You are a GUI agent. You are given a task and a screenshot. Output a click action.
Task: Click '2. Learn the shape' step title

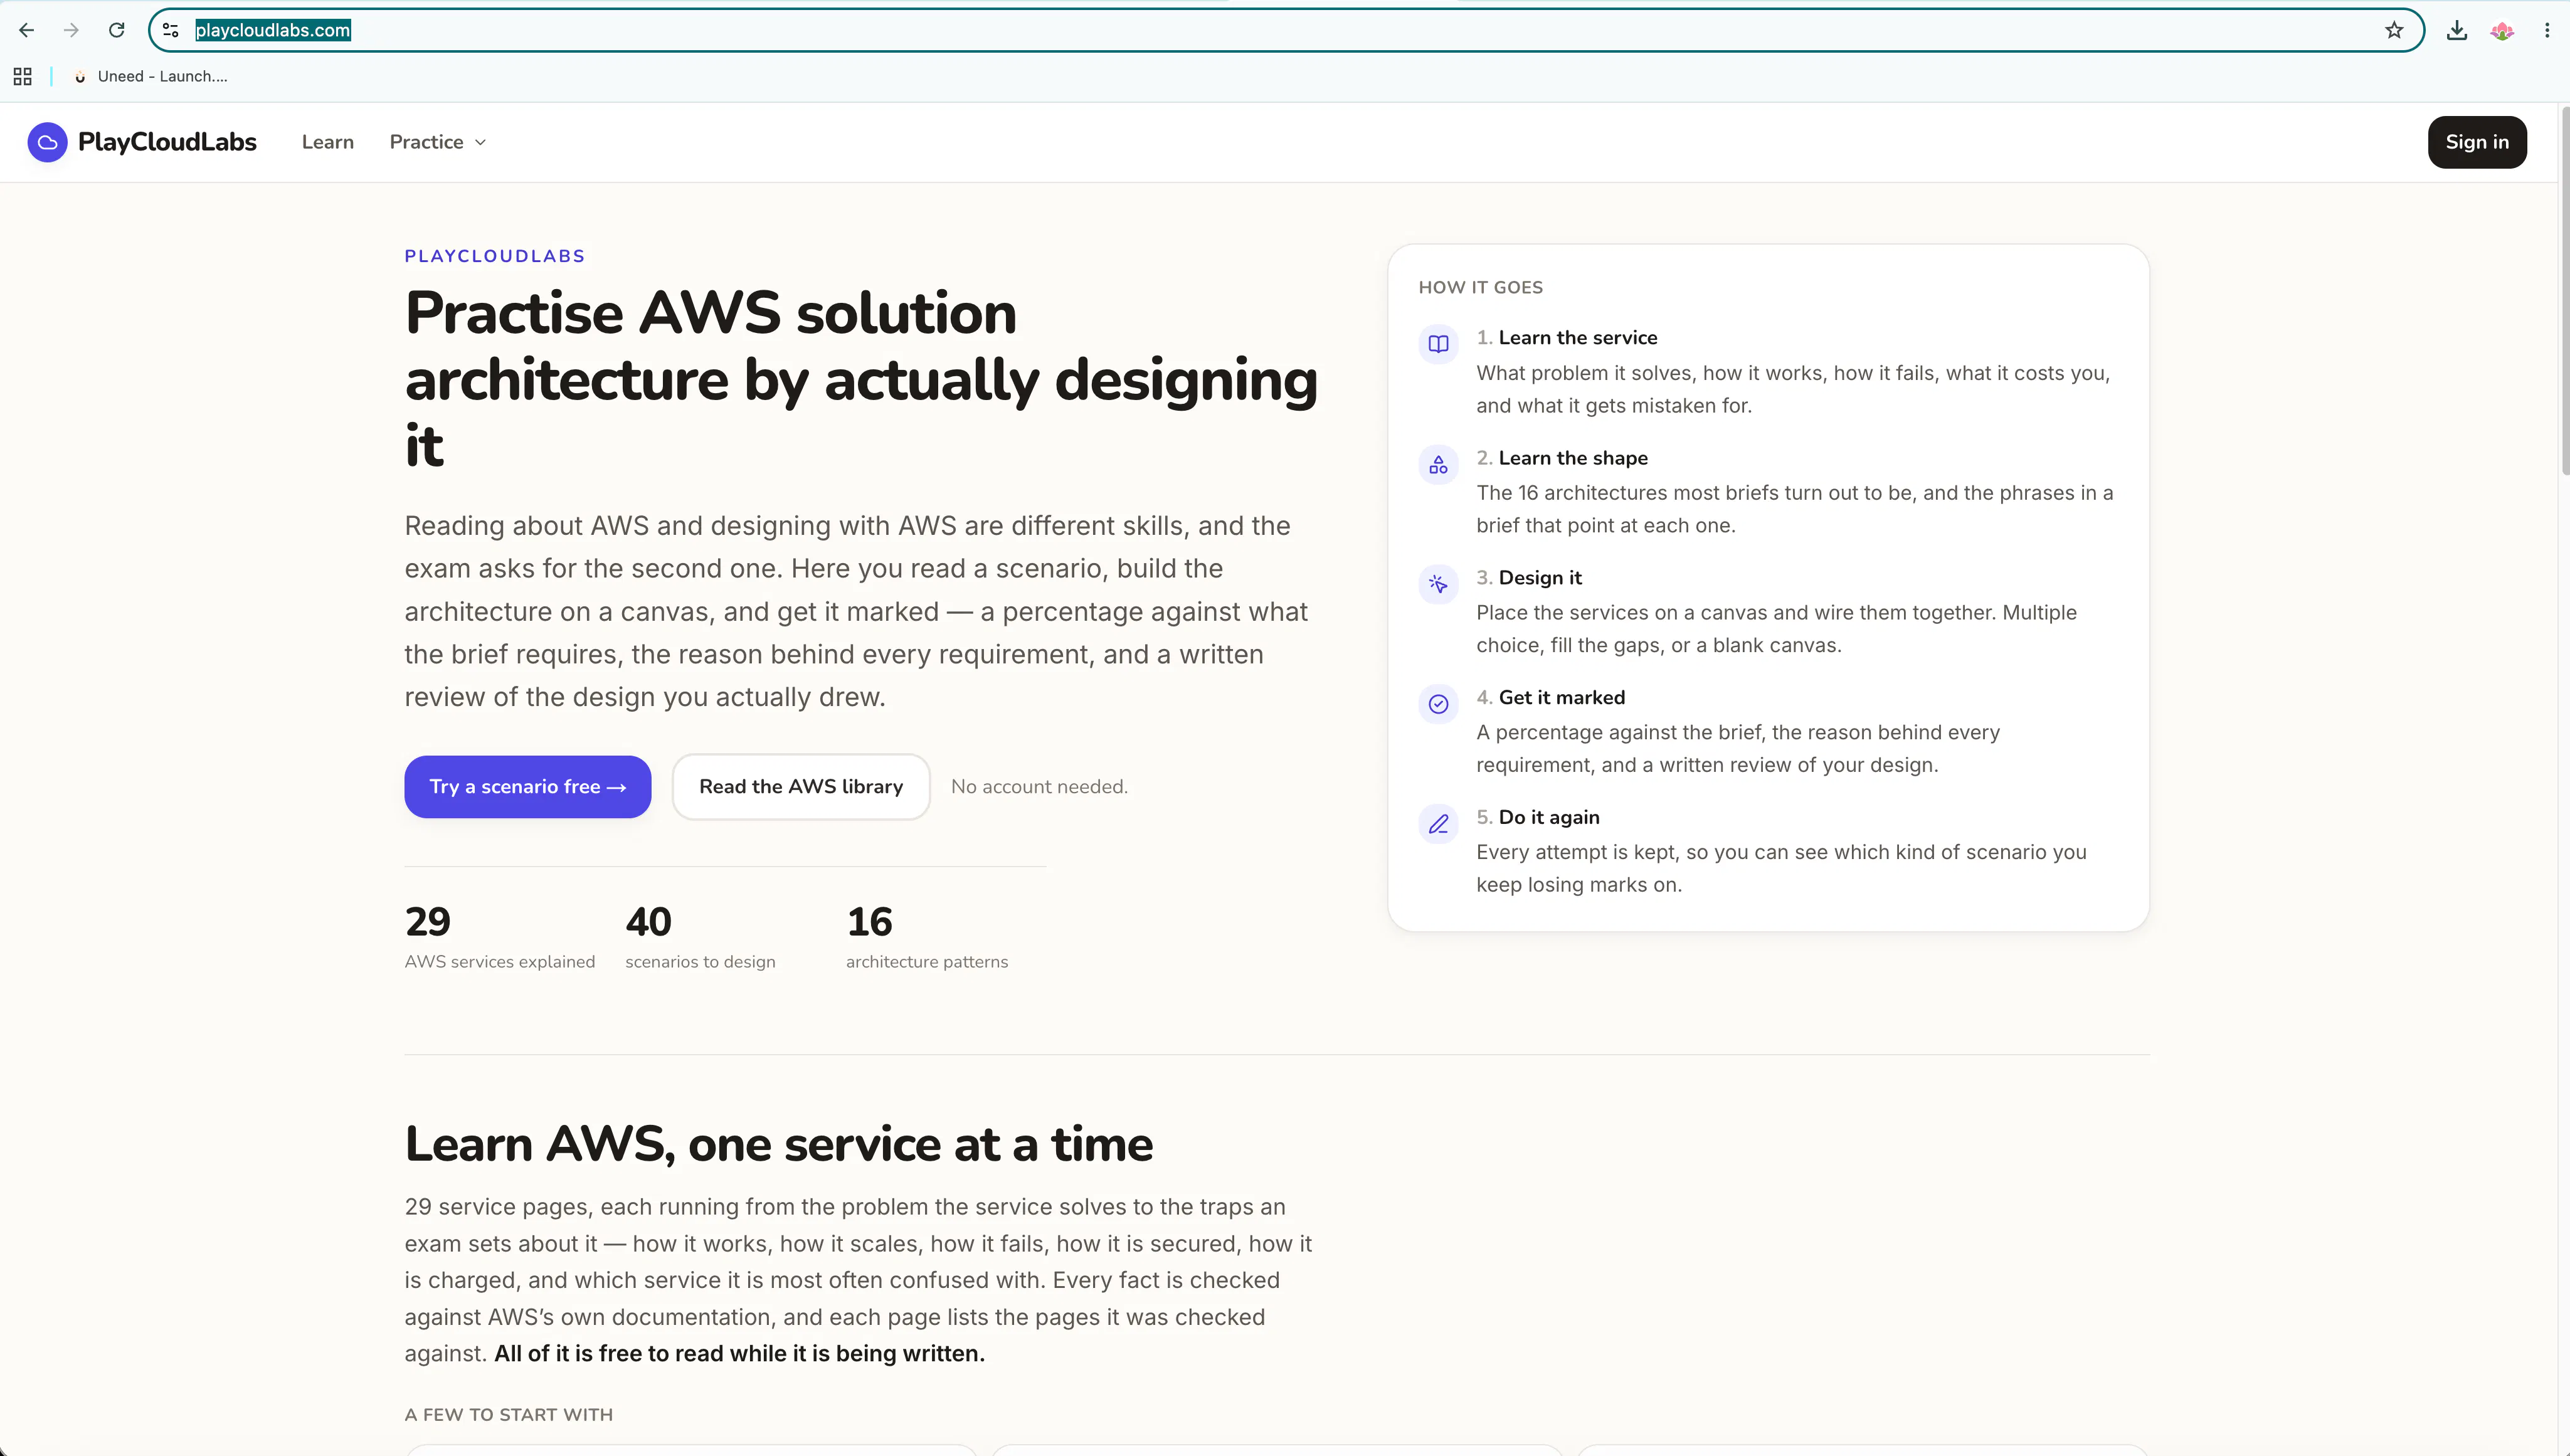pos(1562,458)
